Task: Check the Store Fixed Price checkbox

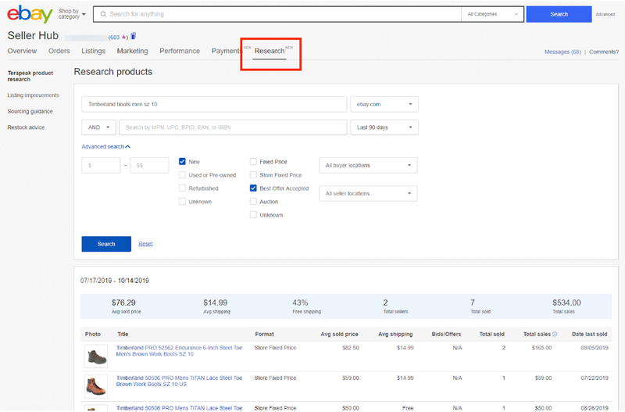Action: pyautogui.click(x=253, y=174)
